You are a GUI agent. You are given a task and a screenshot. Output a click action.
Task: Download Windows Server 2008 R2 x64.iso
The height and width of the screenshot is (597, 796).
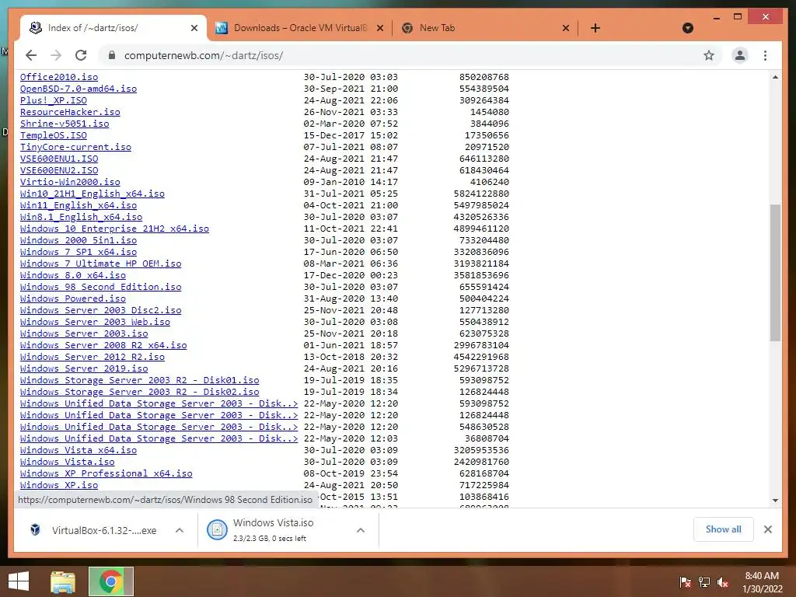coord(103,346)
